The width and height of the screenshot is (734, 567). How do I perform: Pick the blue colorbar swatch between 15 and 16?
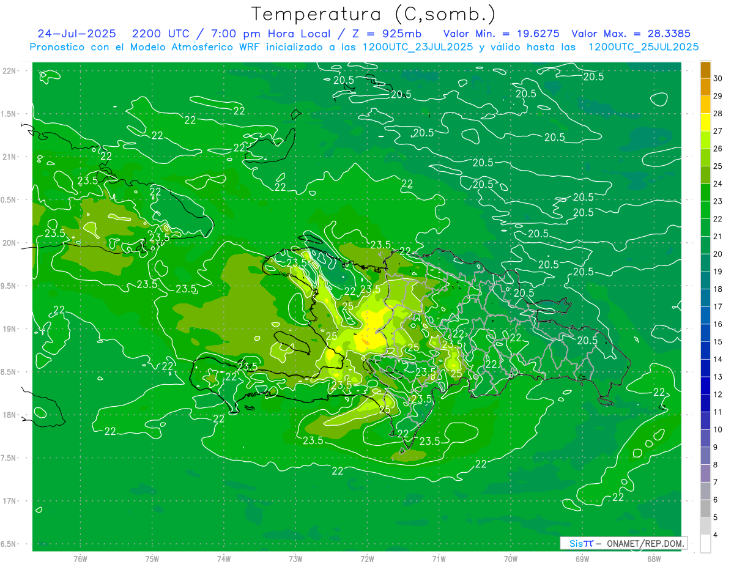[705, 333]
